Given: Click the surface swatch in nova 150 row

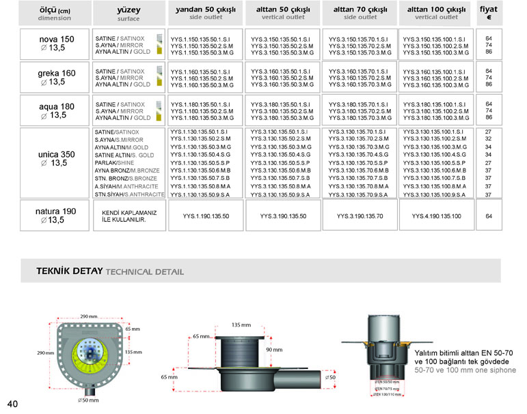Looking at the screenshot, I should coord(159,42).
